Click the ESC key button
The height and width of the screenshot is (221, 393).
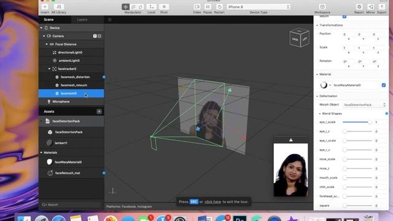click(194, 202)
